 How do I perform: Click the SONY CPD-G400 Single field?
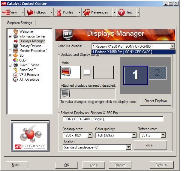tap(113, 119)
